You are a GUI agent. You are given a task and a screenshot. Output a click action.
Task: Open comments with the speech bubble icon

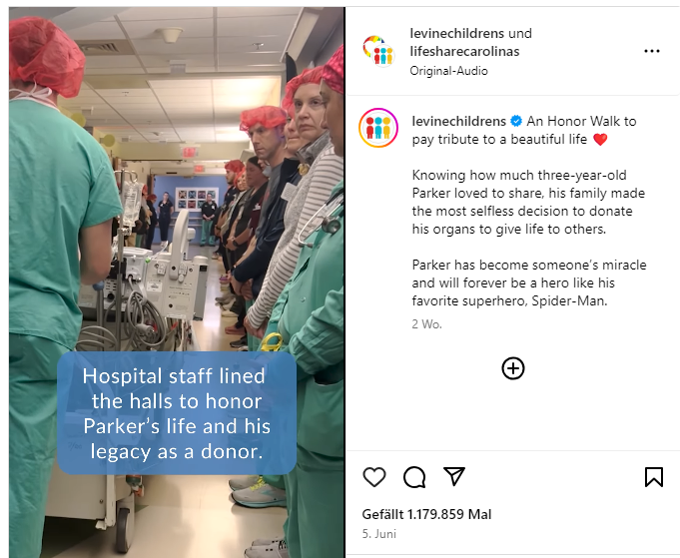point(414,477)
